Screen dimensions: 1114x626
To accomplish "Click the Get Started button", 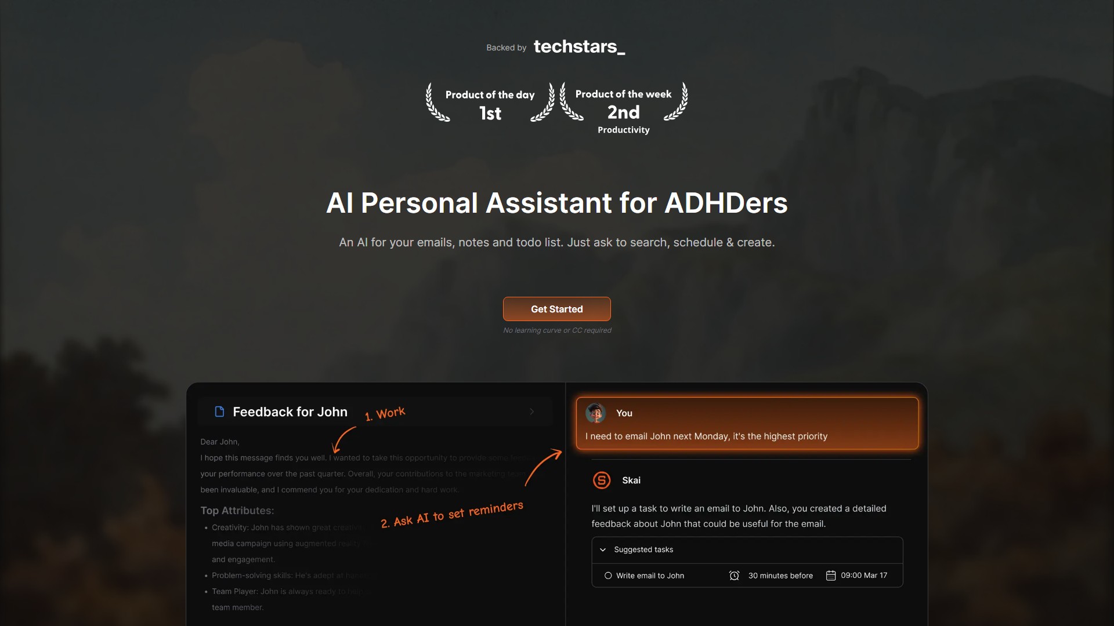I will tap(557, 309).
